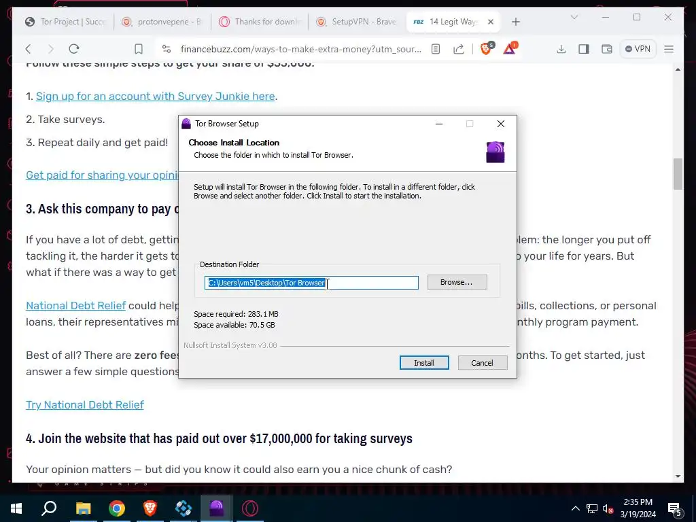The width and height of the screenshot is (696, 522).
Task: Open the downloads icon in the toolbar
Action: 561,49
